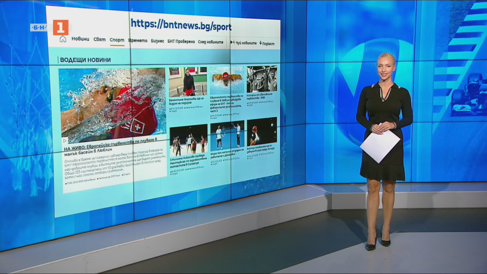This screenshot has width=487, height=274.
Task: Select the Спорт tab
Action: pos(117,40)
